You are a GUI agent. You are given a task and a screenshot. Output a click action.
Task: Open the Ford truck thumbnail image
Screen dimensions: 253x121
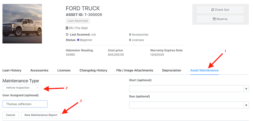click(x=22, y=24)
